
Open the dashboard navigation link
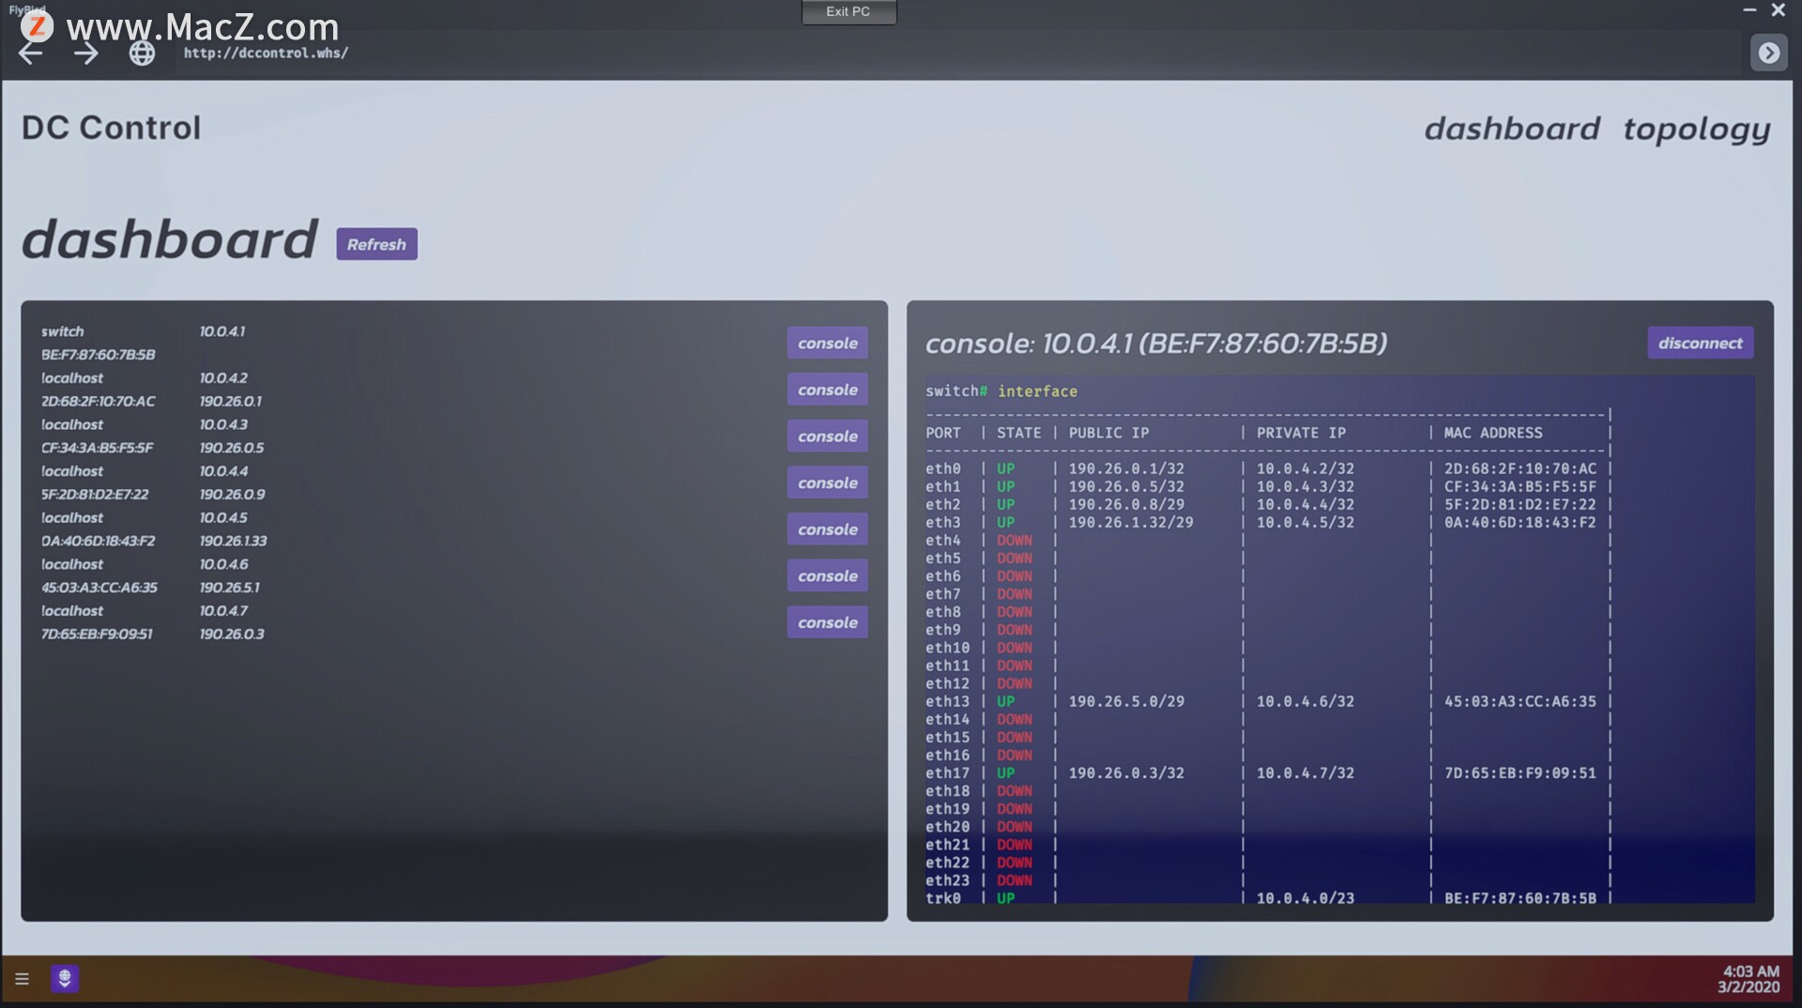point(1512,129)
